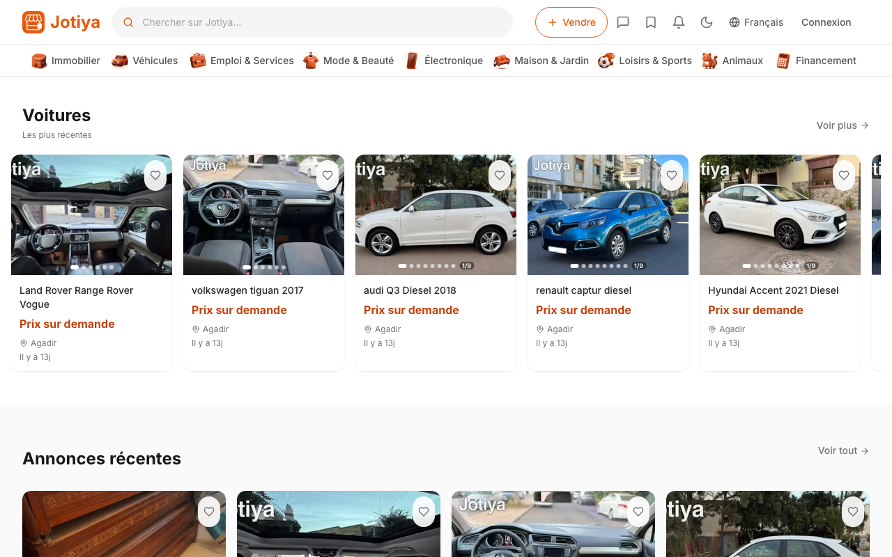Favorite the fourth Annonces récentes card

point(853,512)
